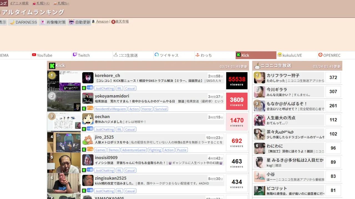Open zingisukan2525 stream thumbnail
This screenshot has height=199, width=355.
click(64, 183)
